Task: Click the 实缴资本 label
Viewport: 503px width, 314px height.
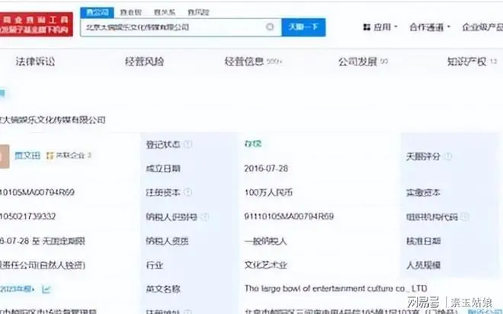Action: coord(423,193)
